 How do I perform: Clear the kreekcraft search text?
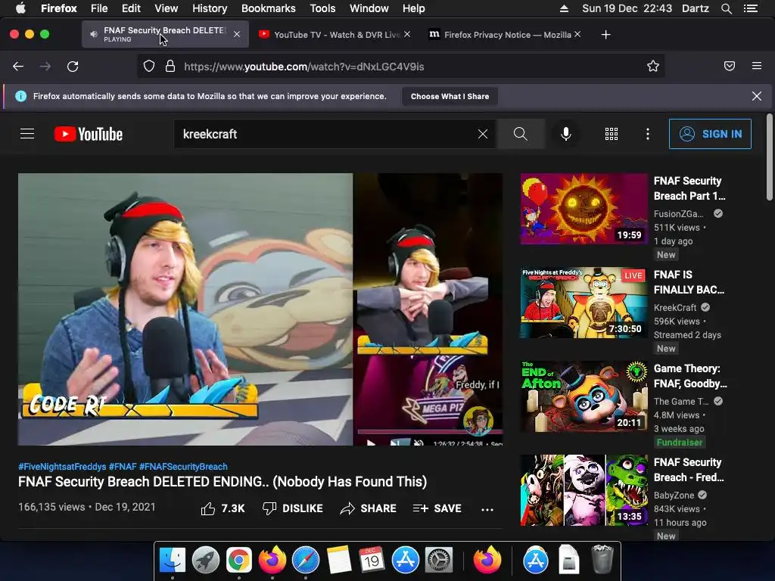[483, 134]
